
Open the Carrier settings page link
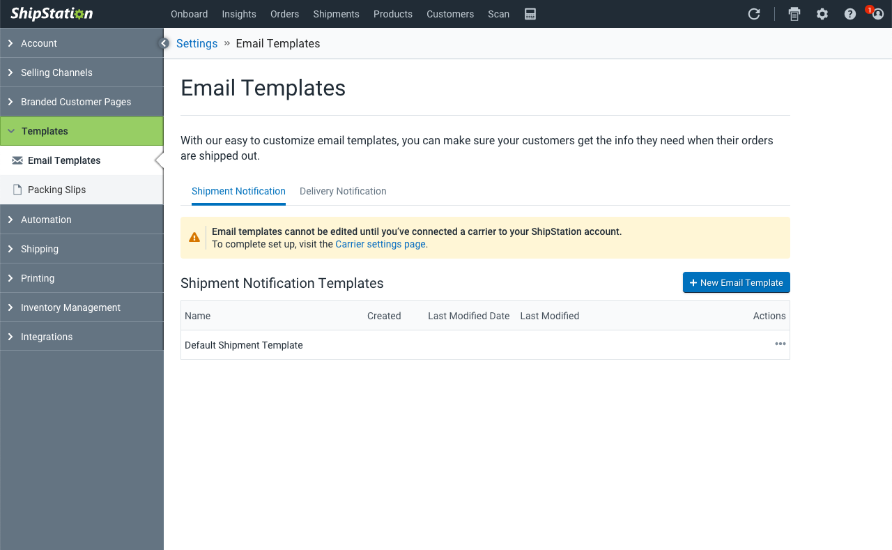pos(380,244)
